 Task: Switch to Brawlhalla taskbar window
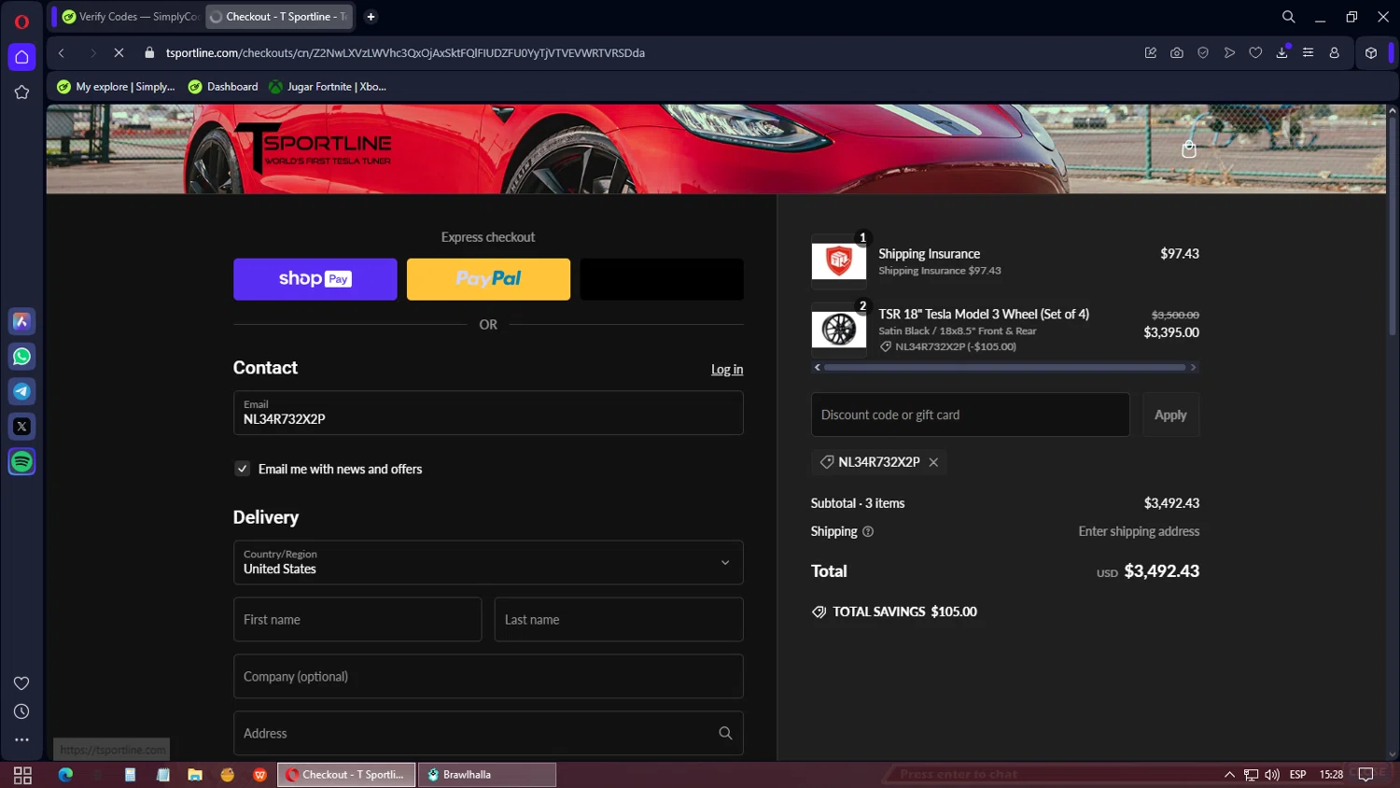coord(486,775)
